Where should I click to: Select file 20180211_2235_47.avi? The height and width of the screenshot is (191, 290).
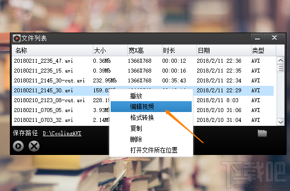43,61
